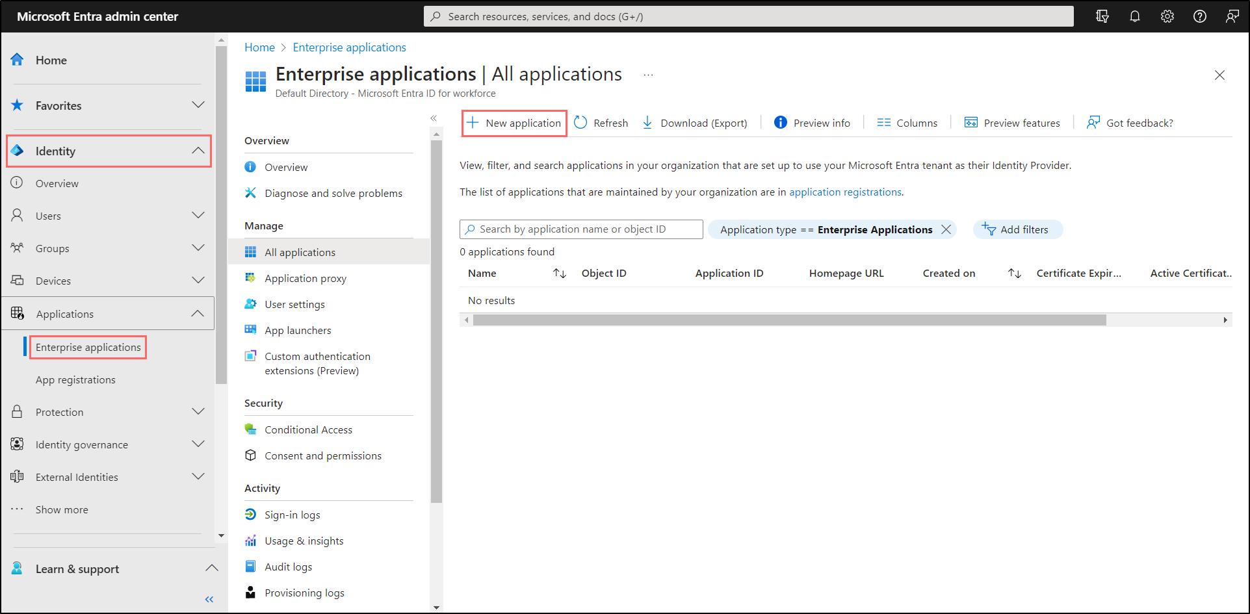Viewport: 1250px width, 614px height.
Task: Click the Identity governance icon
Action: 18,444
